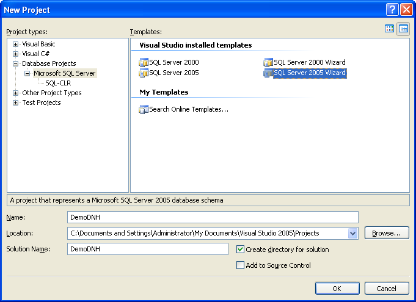Expand the Visual Basic node

[16, 45]
